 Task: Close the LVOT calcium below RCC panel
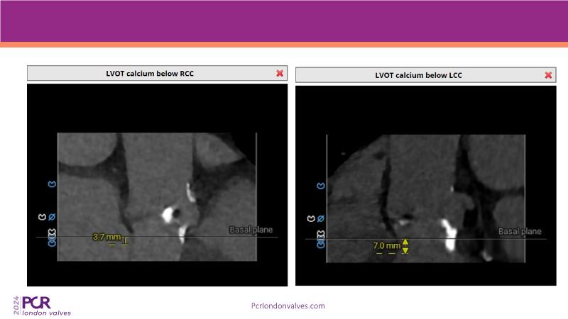[x=280, y=74]
